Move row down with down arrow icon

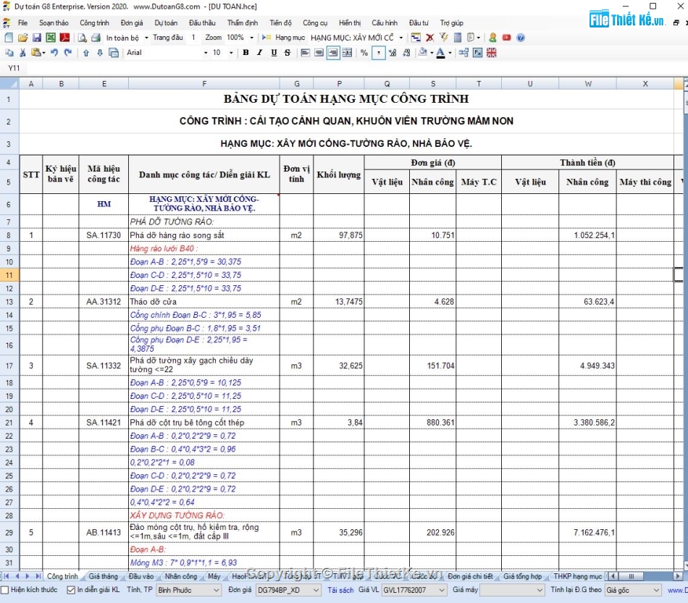pos(100,53)
